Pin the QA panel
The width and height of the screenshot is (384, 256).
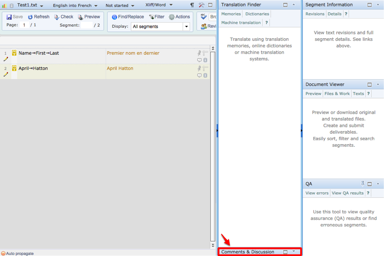click(x=363, y=184)
